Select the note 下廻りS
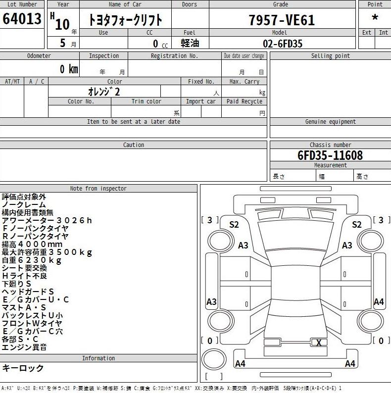The image size is (391, 393). tap(16, 284)
